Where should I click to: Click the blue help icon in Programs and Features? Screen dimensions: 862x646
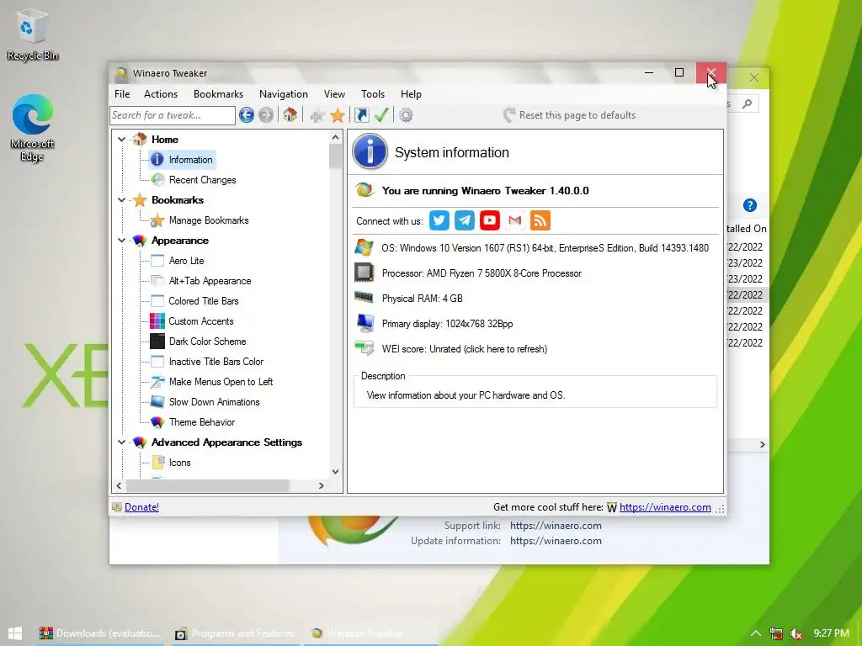coord(750,205)
